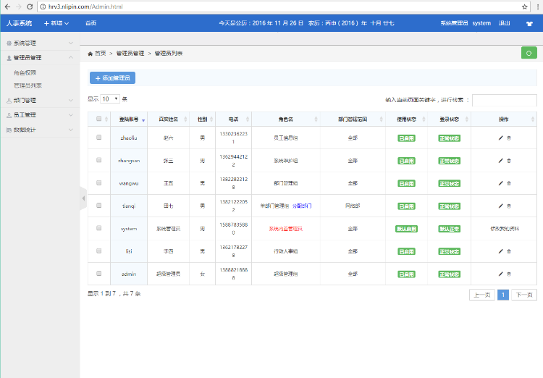Click 首页 in the breadcrumb
This screenshot has height=378, width=543.
click(x=101, y=54)
